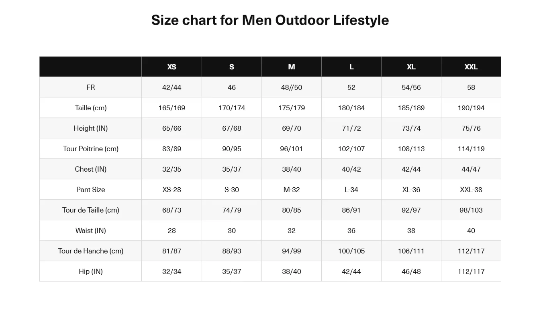Click the XL size column header
539x312 pixels.
411,67
